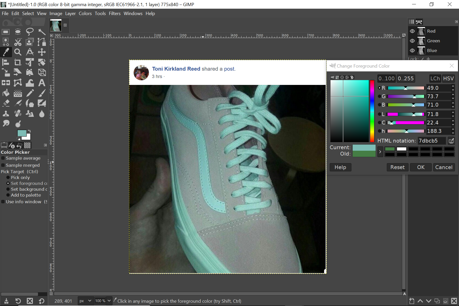Viewport: 459px width, 306px height.
Task: Click the OK button in color dialog
Action: [421, 167]
